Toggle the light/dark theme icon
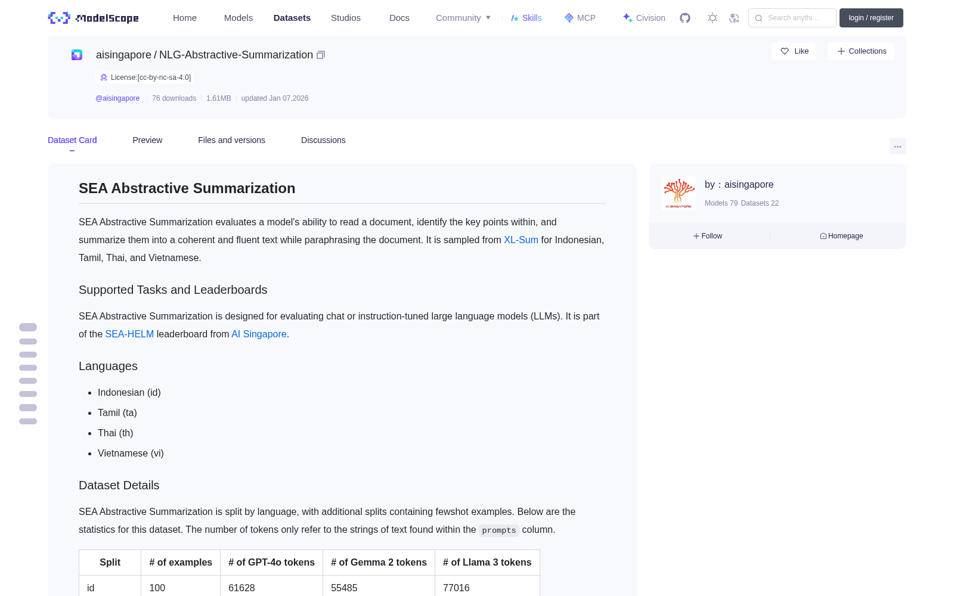954x596 pixels. click(x=713, y=18)
